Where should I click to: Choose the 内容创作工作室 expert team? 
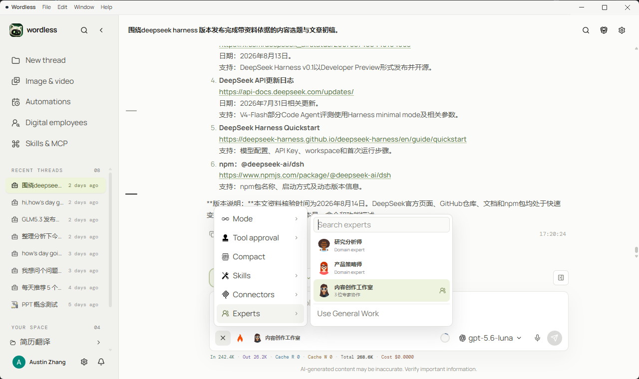(x=382, y=290)
